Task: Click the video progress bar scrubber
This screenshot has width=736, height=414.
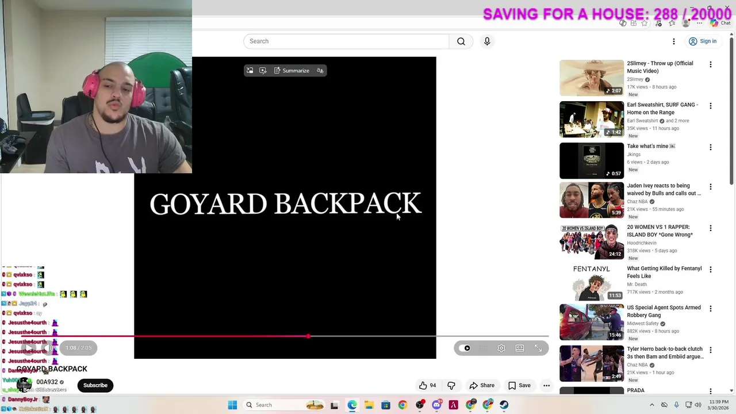Action: (x=309, y=336)
